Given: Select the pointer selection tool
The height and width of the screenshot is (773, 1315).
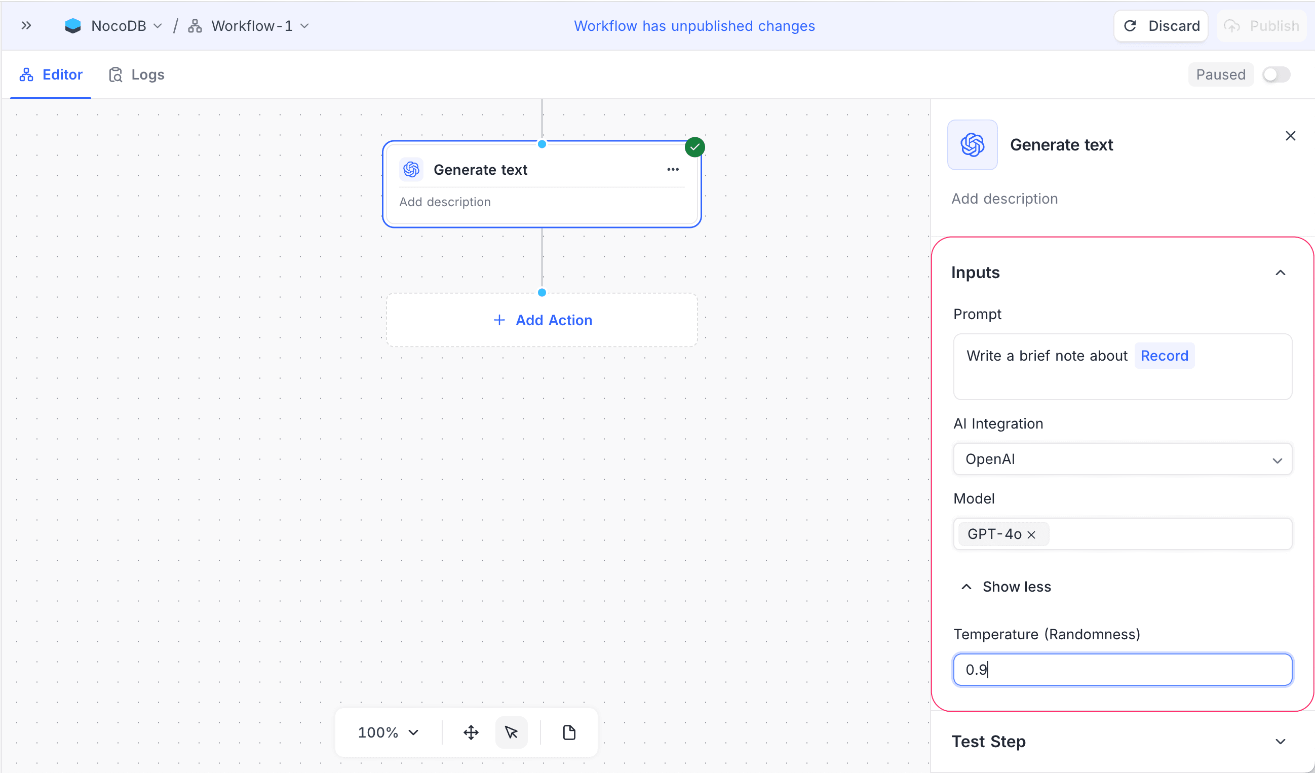Looking at the screenshot, I should tap(511, 732).
